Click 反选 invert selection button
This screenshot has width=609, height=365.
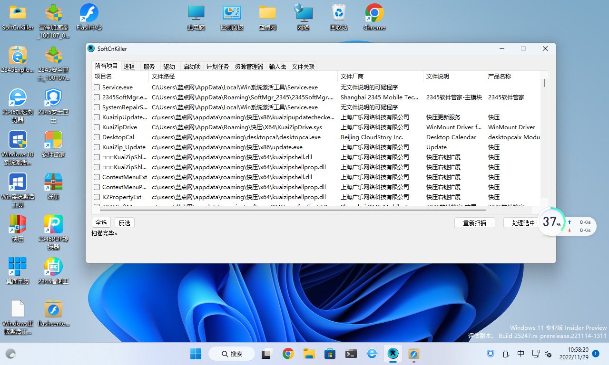125,222
